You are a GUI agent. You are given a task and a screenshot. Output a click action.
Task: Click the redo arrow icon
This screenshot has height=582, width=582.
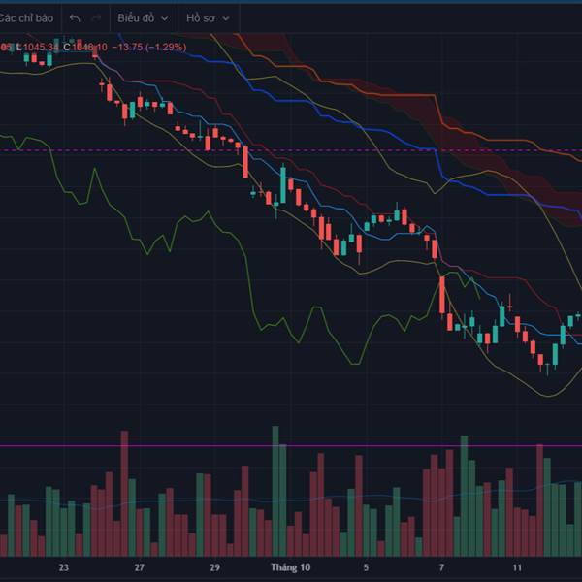(96, 18)
